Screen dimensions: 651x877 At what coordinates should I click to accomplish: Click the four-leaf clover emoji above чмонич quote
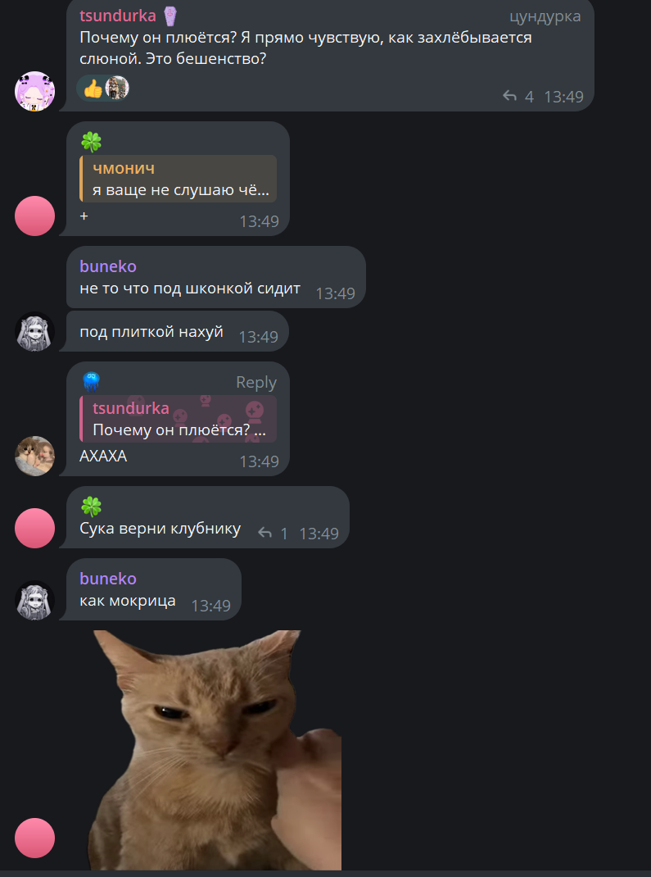[x=91, y=142]
